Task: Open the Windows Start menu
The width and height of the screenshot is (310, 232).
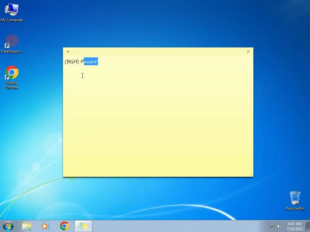Action: [8, 226]
